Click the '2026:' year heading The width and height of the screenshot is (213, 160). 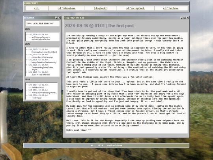click(x=28, y=29)
